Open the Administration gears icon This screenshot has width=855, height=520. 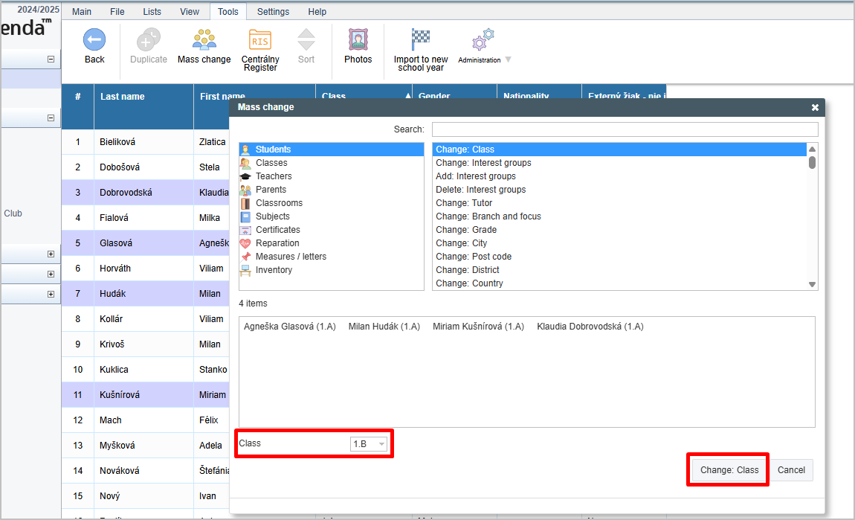pos(483,40)
